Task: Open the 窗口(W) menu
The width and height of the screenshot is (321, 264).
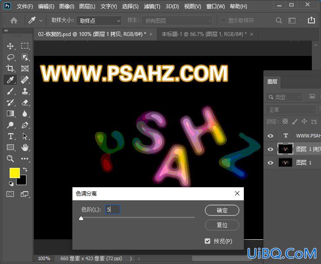Action: click(x=215, y=7)
